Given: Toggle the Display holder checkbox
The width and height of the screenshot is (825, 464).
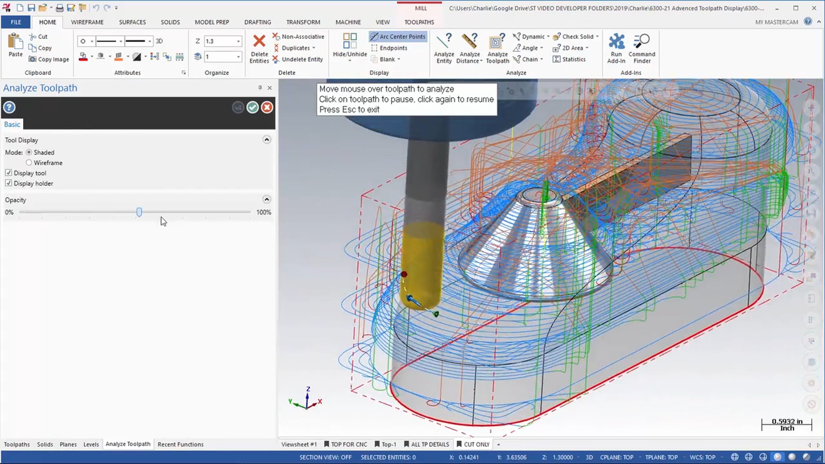Looking at the screenshot, I should 9,183.
